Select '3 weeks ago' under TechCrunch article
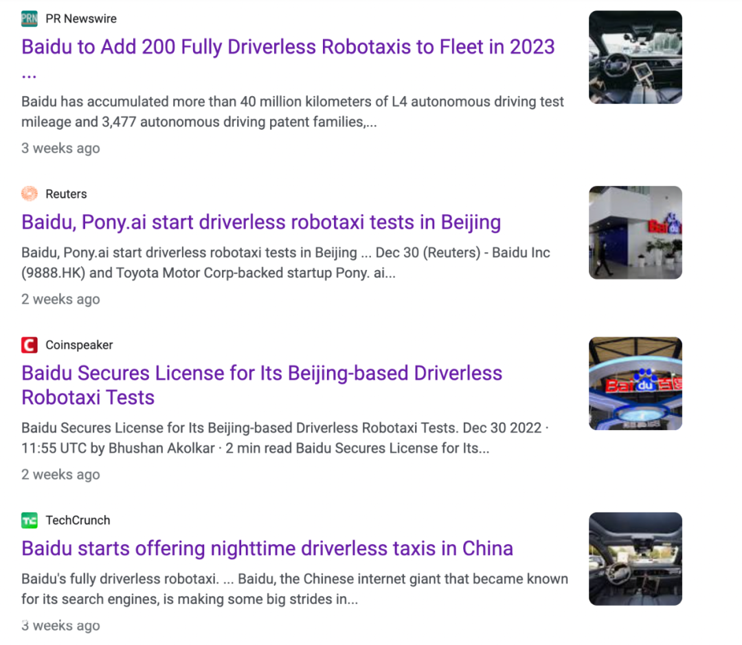This screenshot has width=742, height=645. (60, 626)
